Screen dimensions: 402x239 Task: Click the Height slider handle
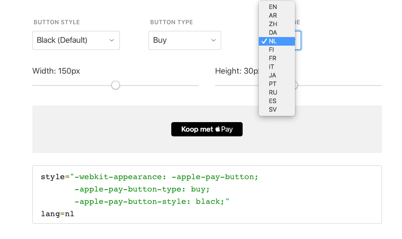pyautogui.click(x=296, y=85)
